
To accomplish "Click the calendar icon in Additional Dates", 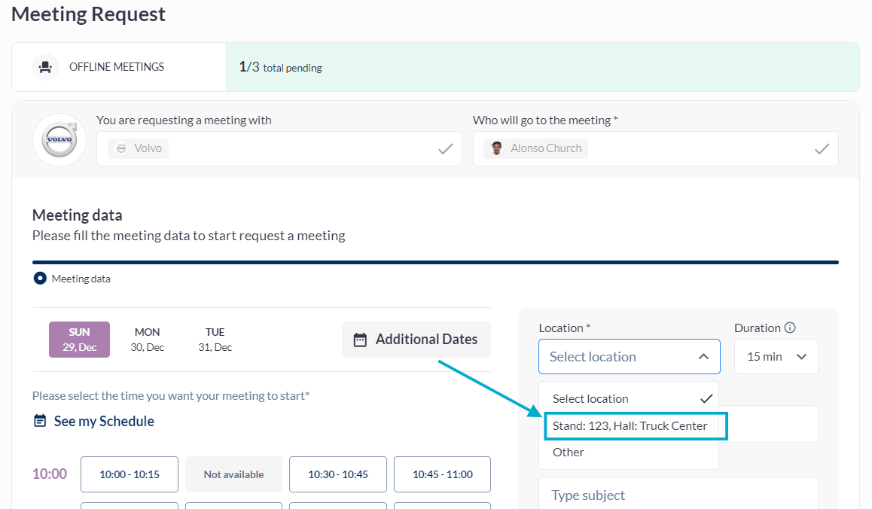I will tap(360, 340).
